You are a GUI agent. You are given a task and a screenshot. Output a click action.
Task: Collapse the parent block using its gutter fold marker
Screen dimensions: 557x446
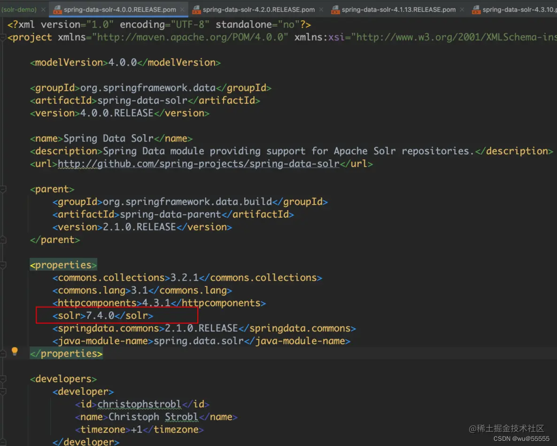(3, 189)
